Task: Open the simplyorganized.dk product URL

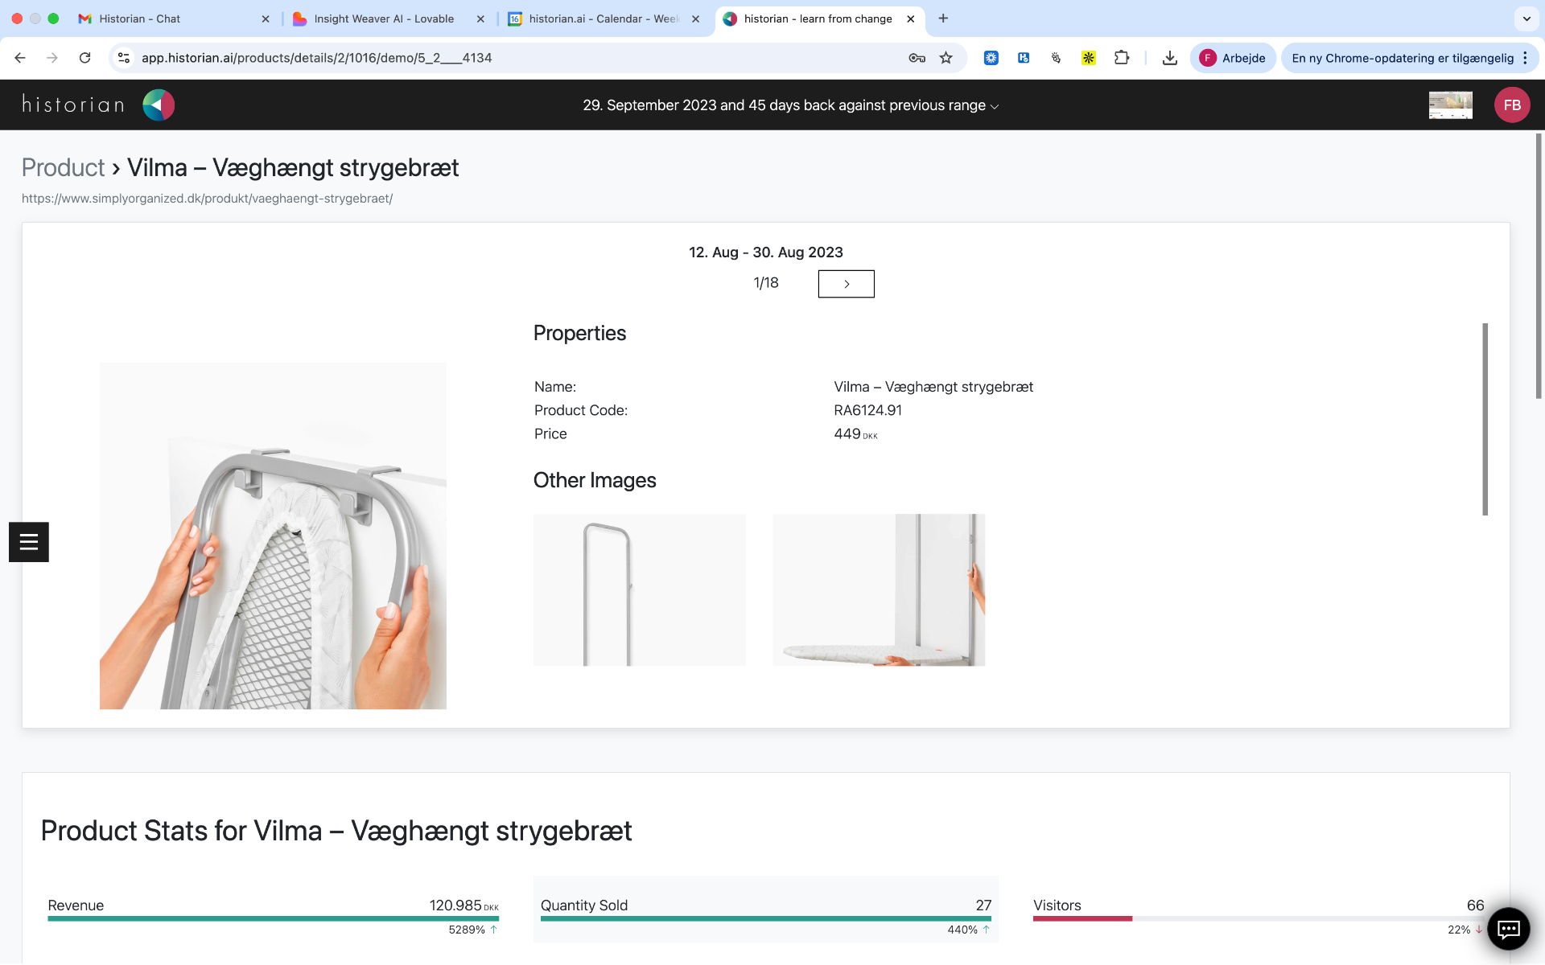Action: [x=207, y=199]
